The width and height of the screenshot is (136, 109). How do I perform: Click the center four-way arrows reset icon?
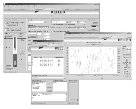click(x=127, y=63)
